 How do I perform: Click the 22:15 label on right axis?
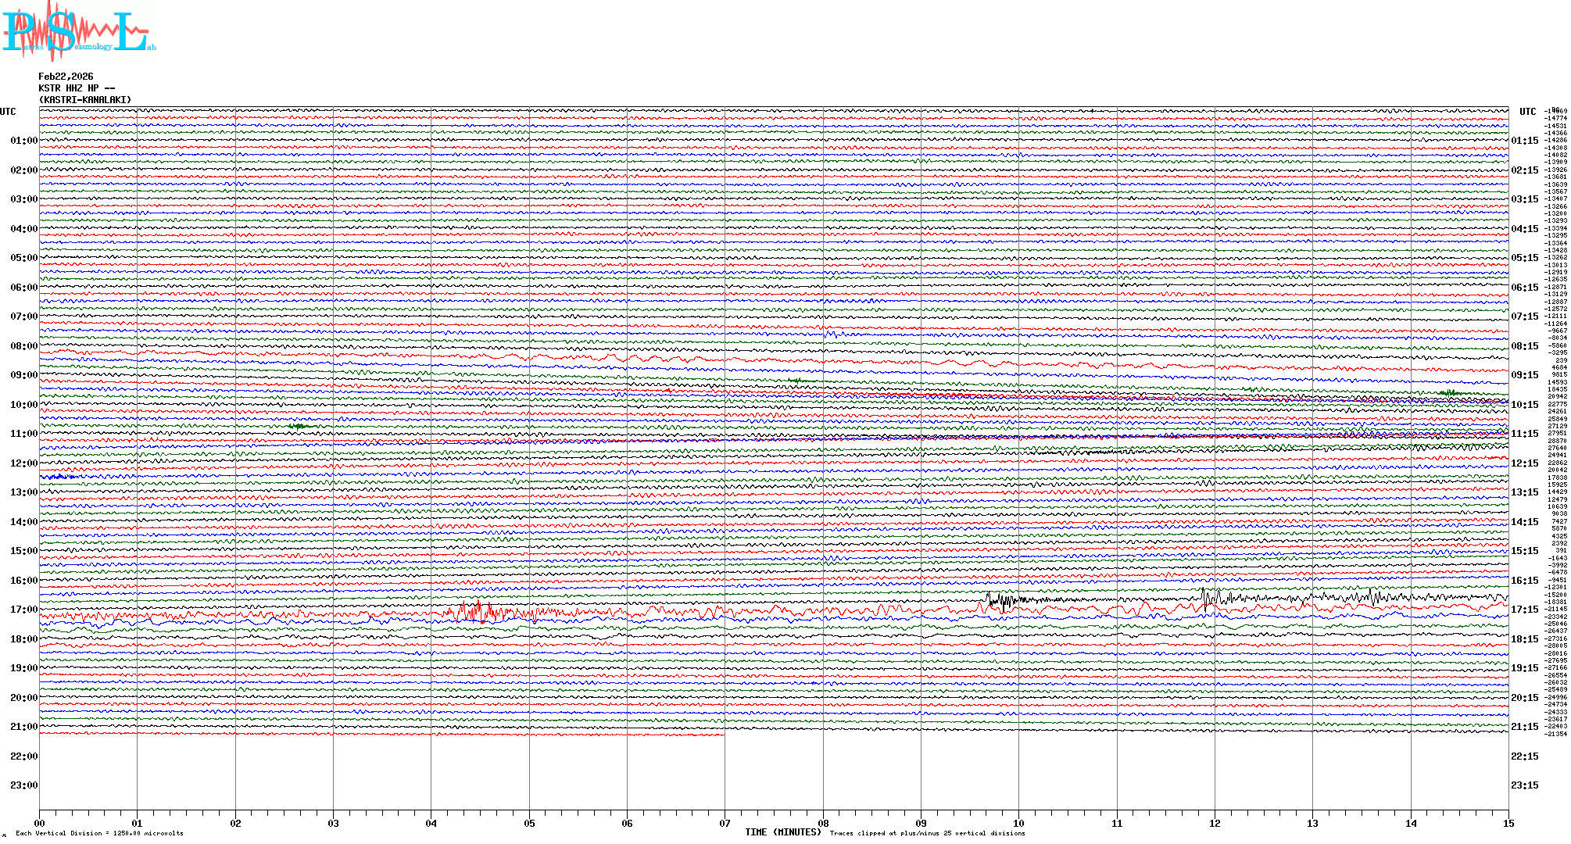pos(1524,756)
